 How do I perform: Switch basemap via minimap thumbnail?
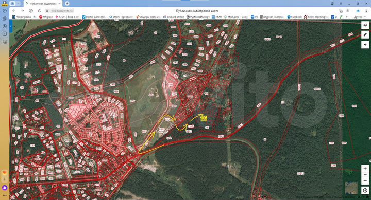click(x=351, y=188)
